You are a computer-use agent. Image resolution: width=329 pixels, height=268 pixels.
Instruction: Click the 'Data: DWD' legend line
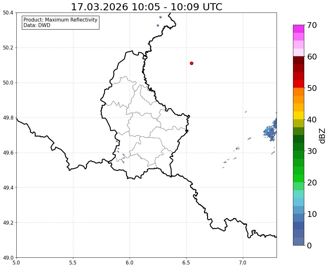click(x=37, y=25)
